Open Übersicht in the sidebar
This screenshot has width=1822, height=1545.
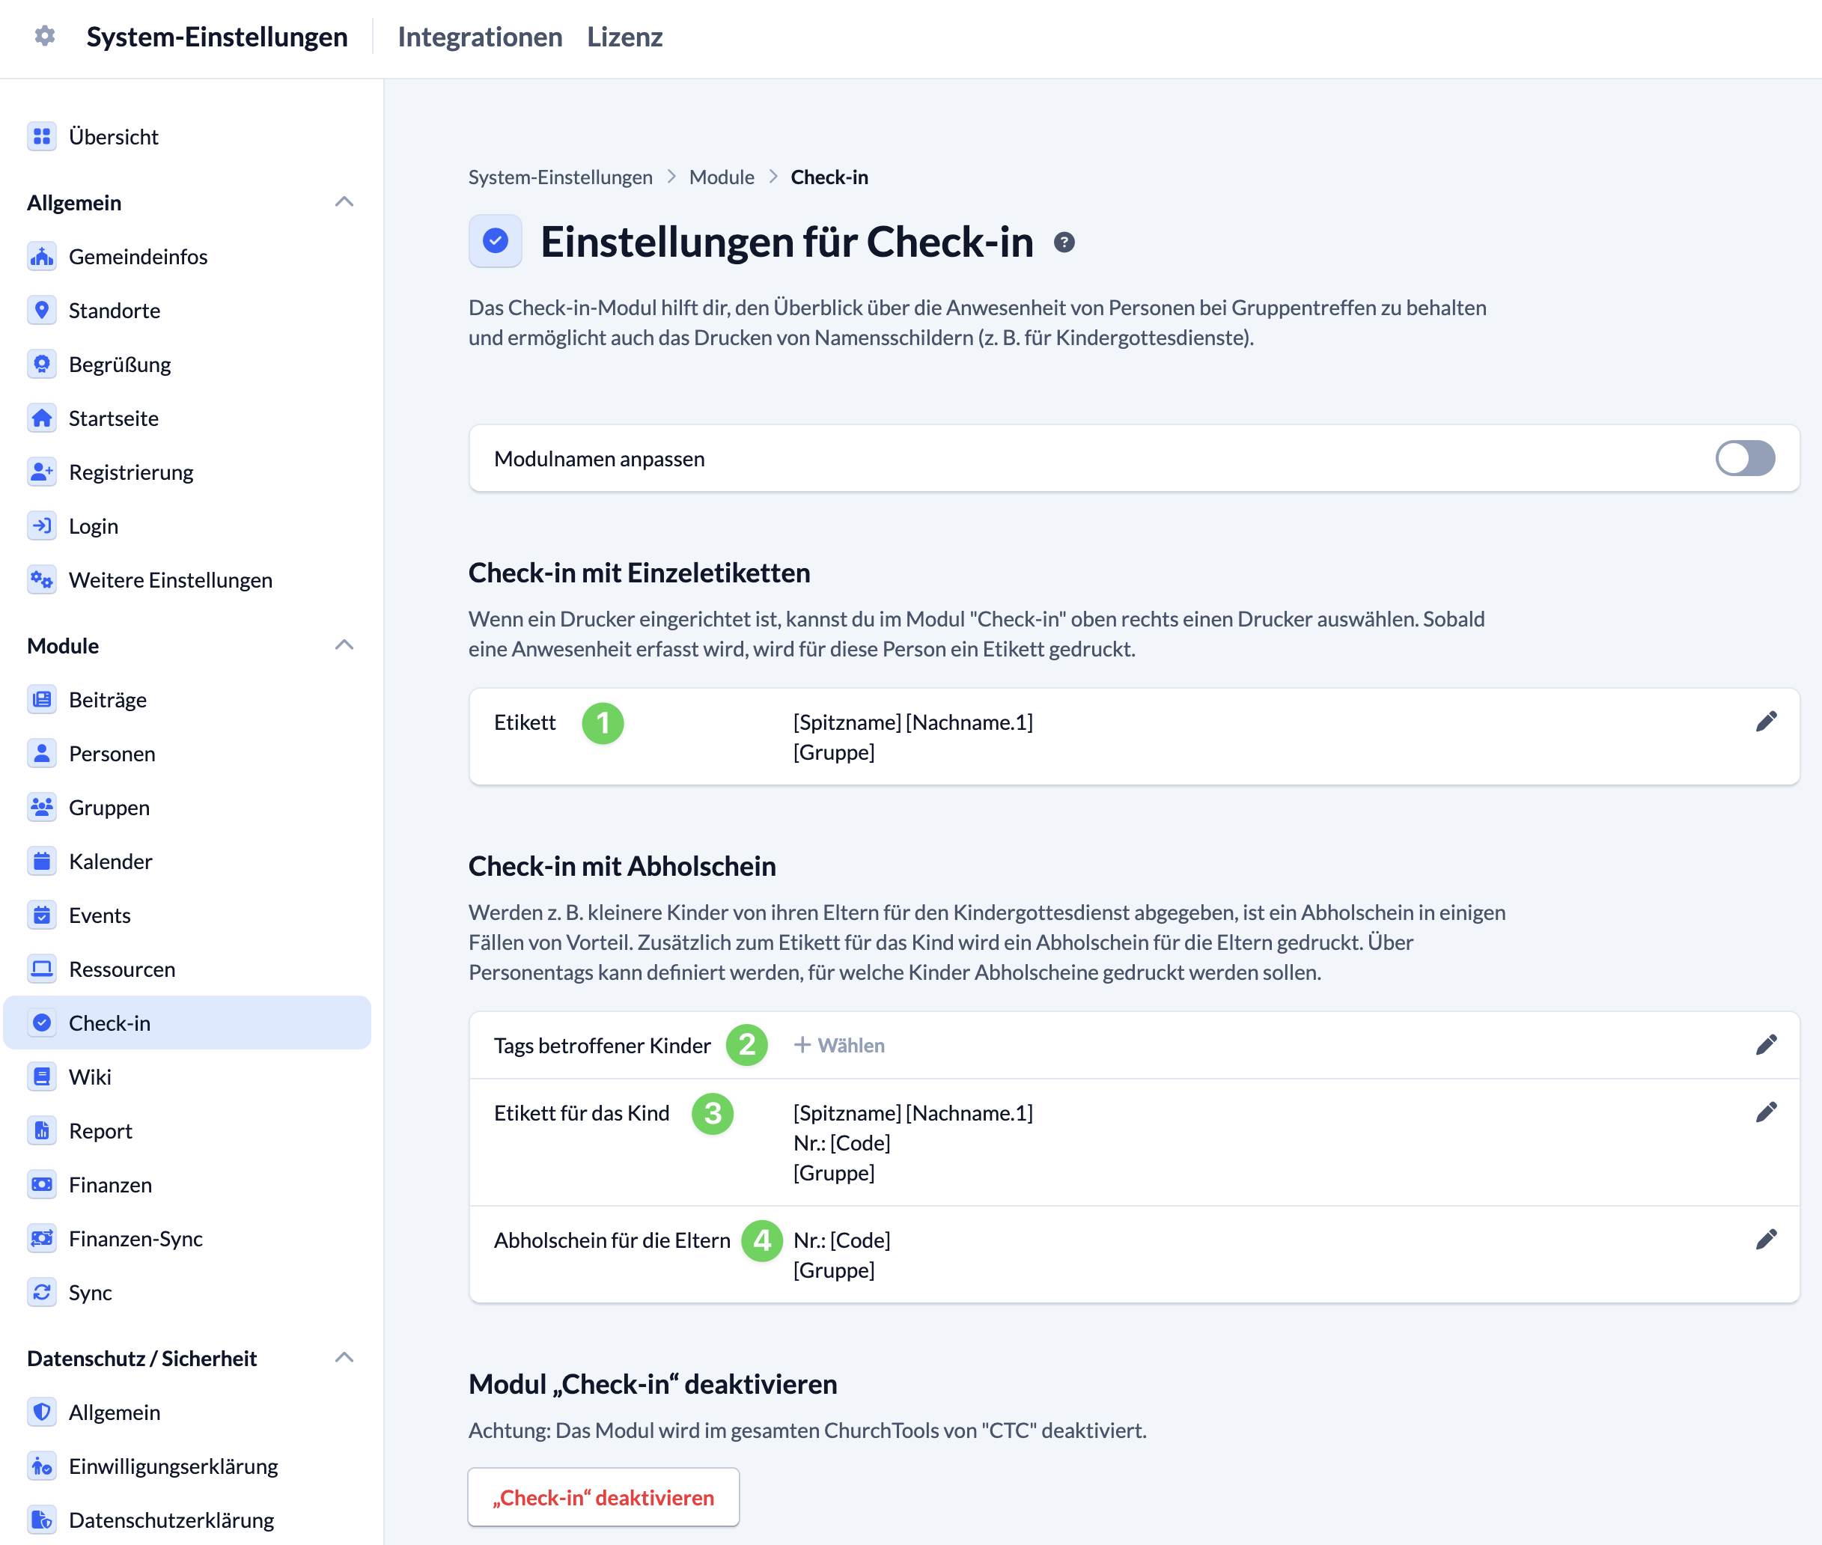[113, 137]
